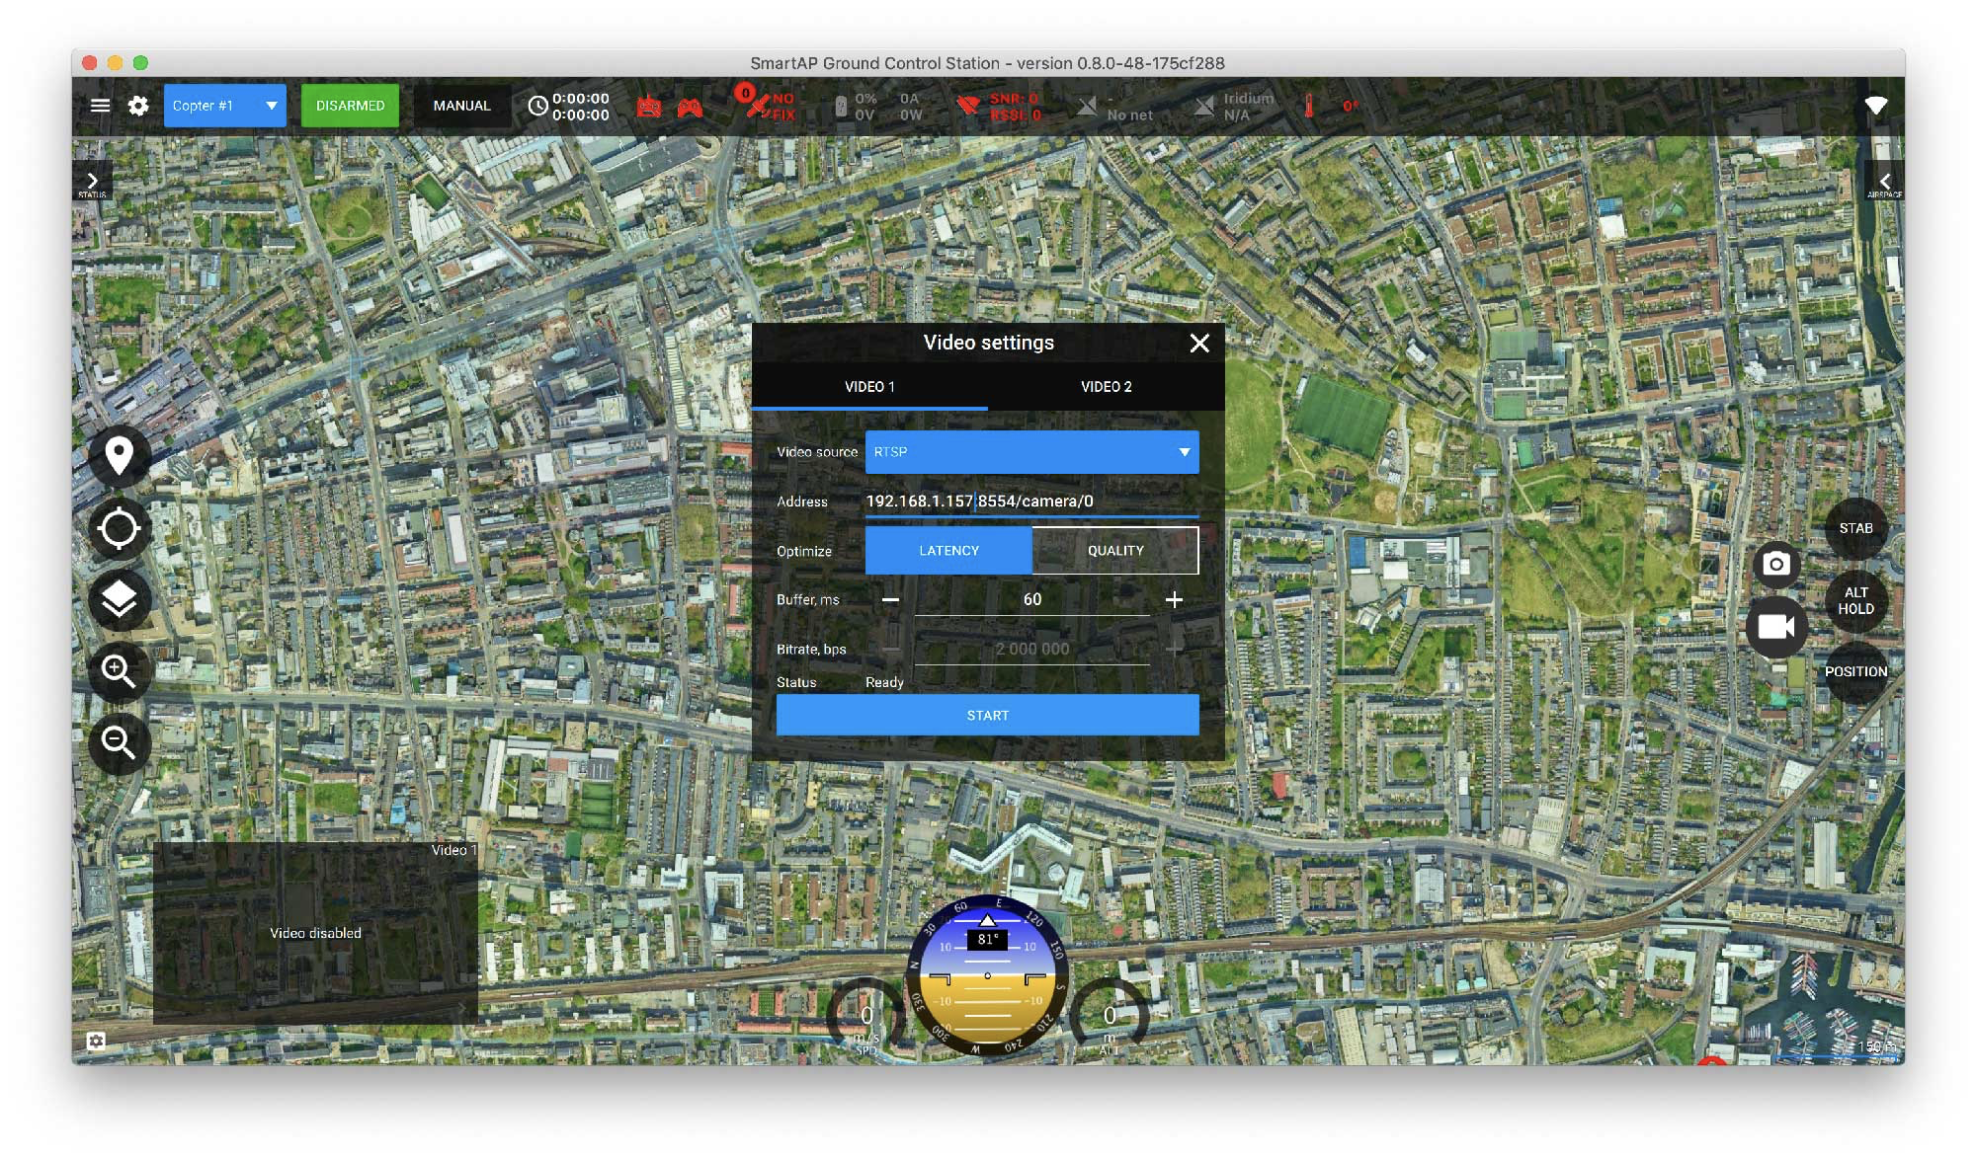Select POSITION flight mode button
1976x1159 pixels.
pos(1855,671)
